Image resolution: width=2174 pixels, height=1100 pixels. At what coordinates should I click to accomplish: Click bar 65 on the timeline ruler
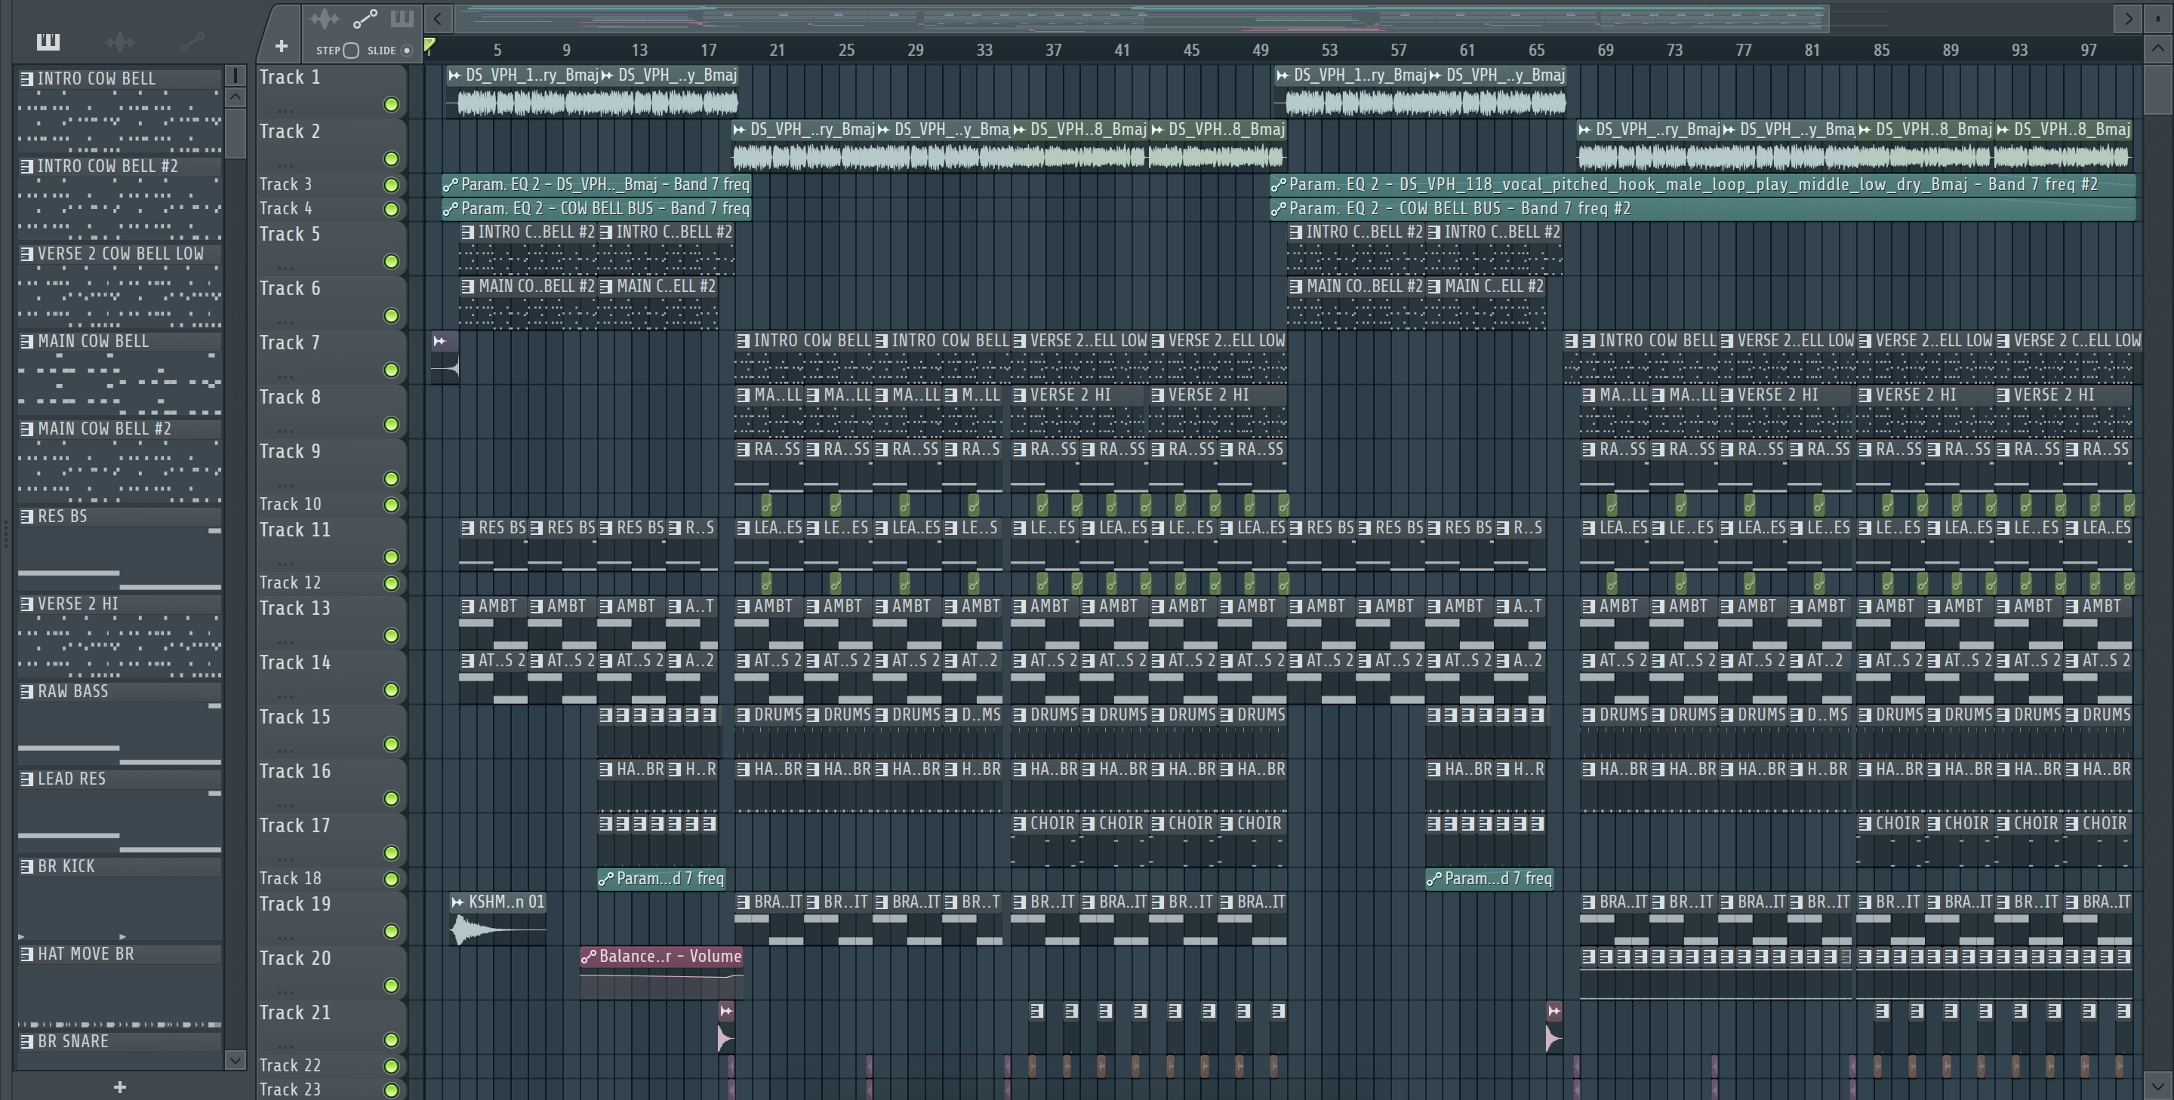point(1536,51)
